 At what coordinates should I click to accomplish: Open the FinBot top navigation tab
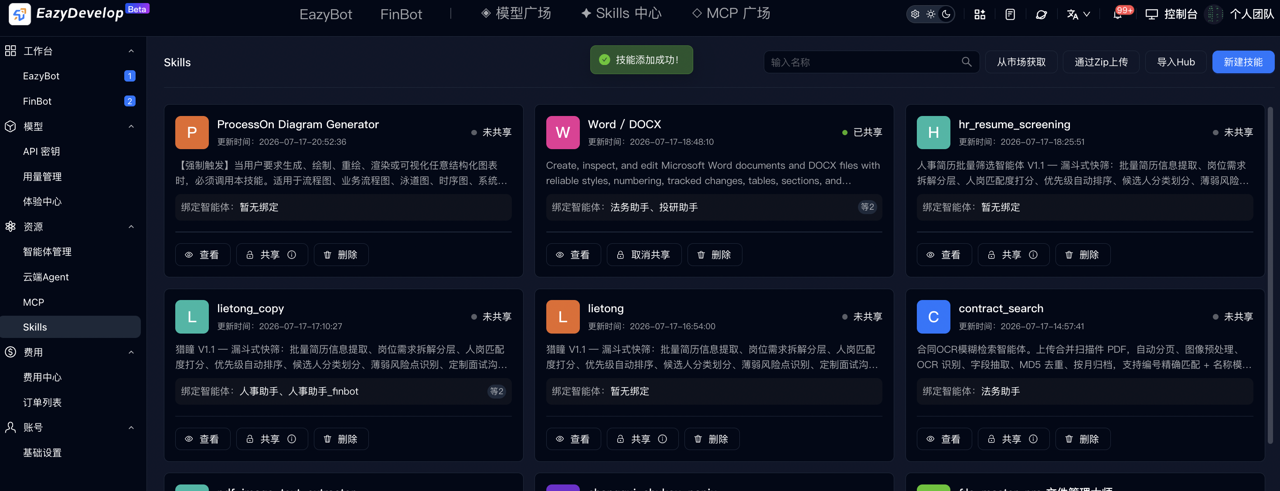pyautogui.click(x=401, y=14)
